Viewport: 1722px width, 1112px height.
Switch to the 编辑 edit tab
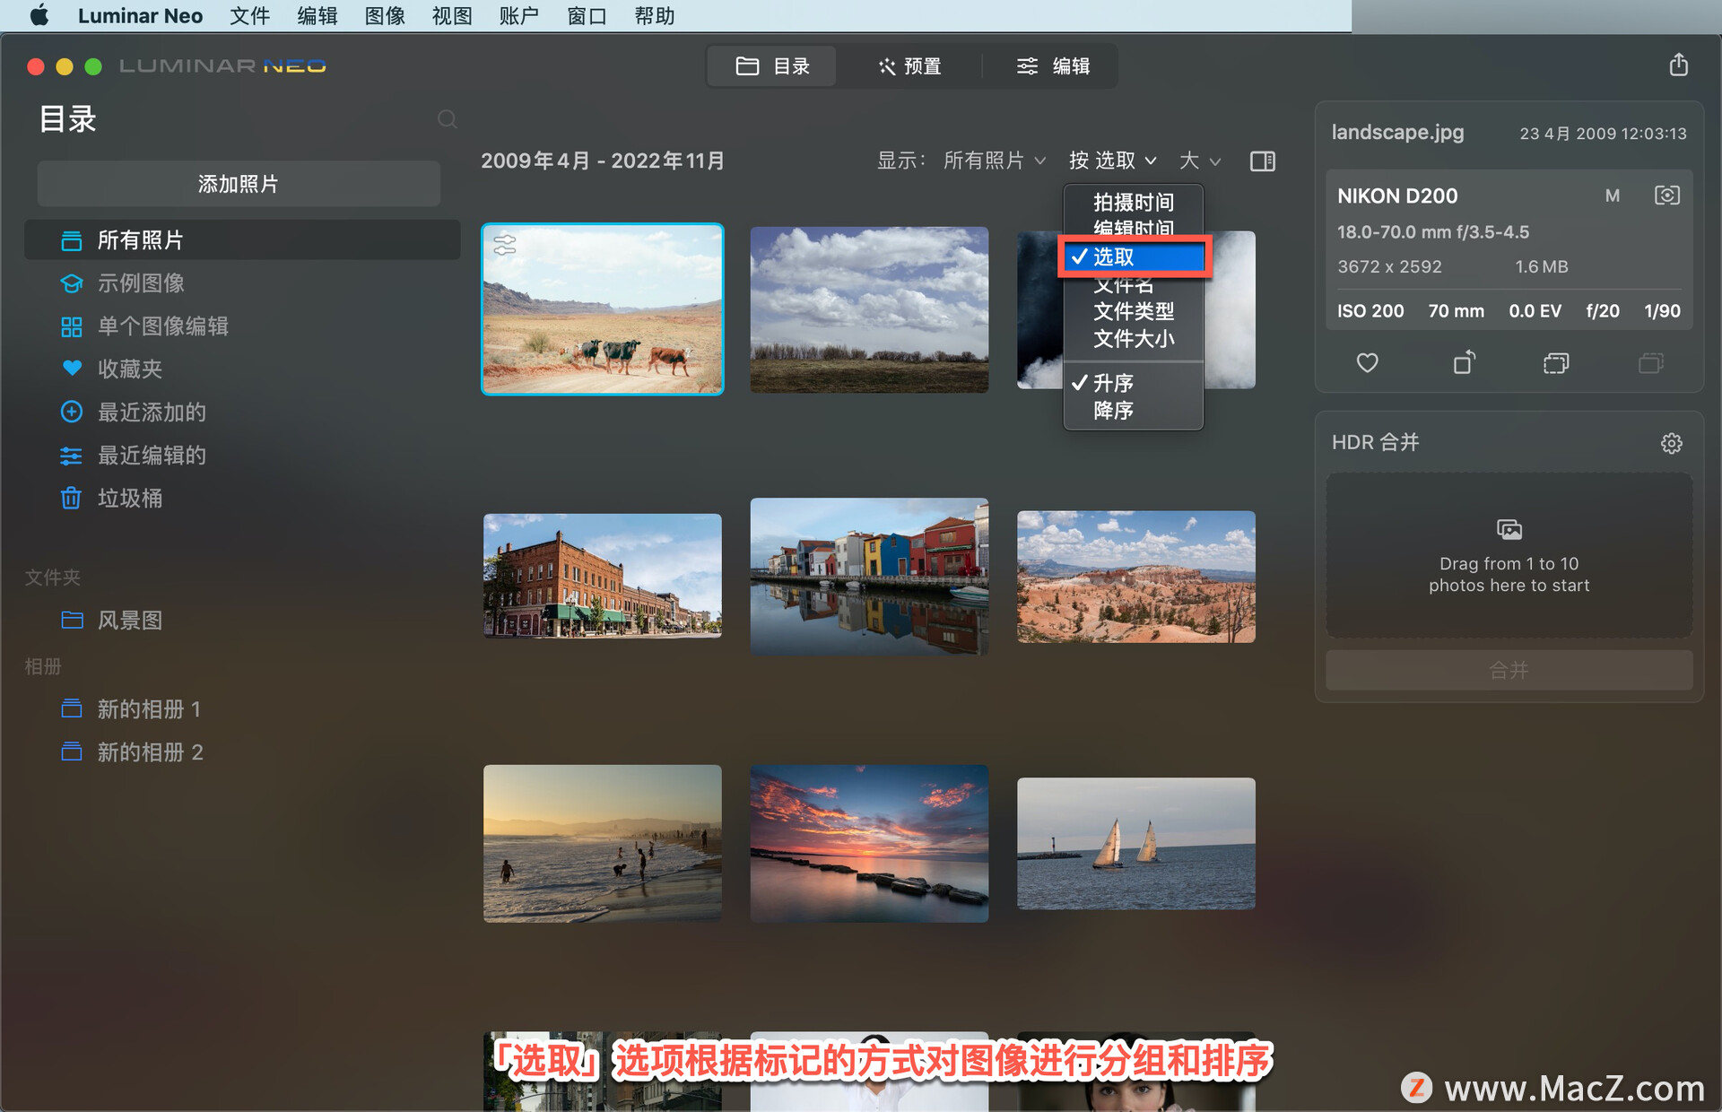(x=1052, y=66)
